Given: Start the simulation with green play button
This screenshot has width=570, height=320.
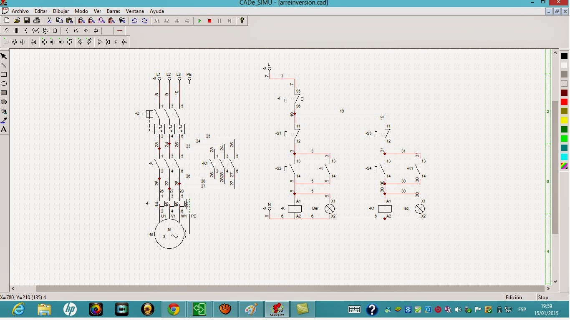Looking at the screenshot, I should [x=199, y=20].
